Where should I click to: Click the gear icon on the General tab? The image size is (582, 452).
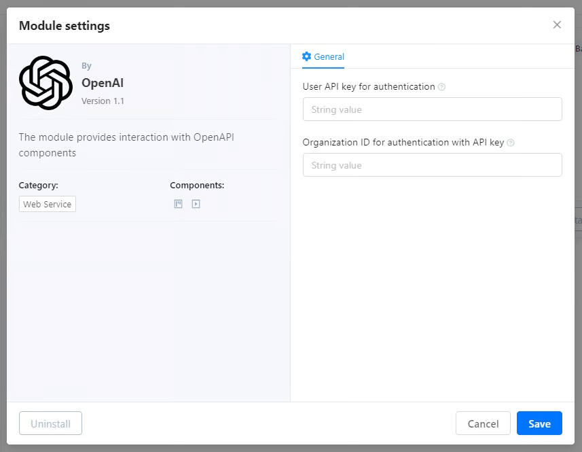pos(307,58)
